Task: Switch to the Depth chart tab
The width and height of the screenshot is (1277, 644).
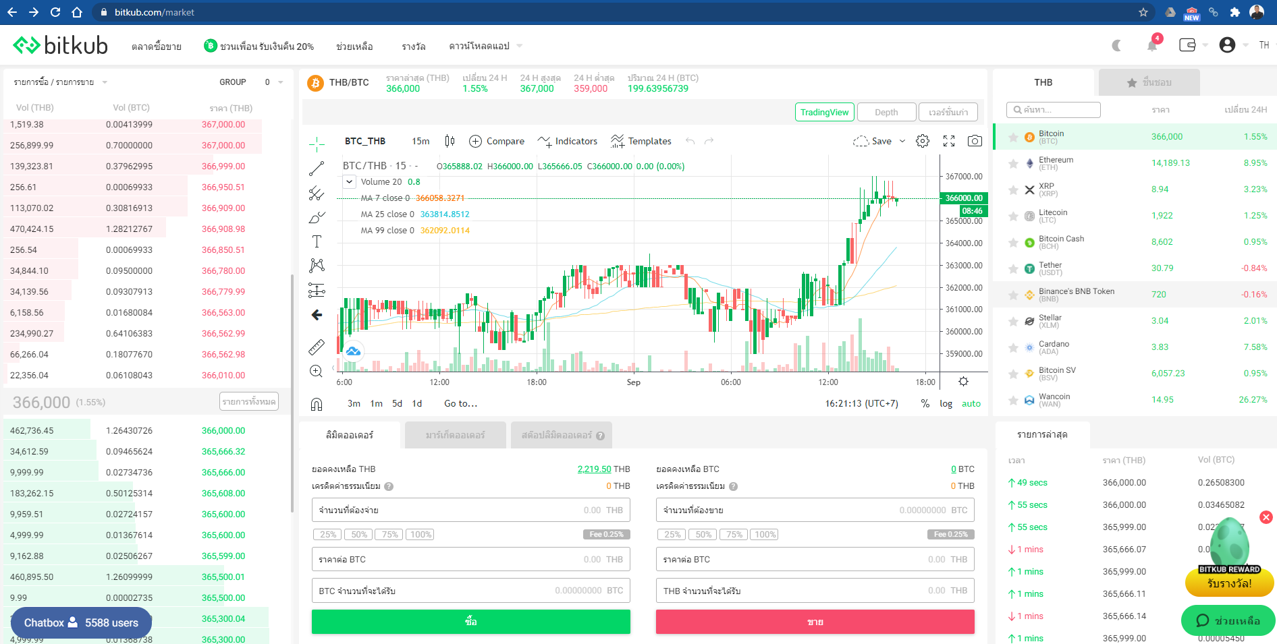Action: click(x=886, y=112)
